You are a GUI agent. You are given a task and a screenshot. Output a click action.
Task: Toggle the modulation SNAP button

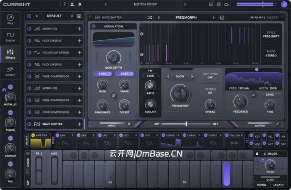coord(124,74)
